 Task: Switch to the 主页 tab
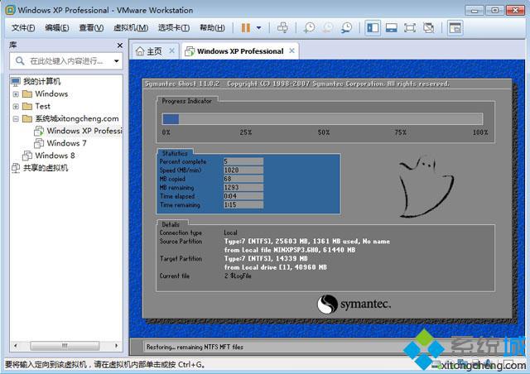[x=154, y=51]
